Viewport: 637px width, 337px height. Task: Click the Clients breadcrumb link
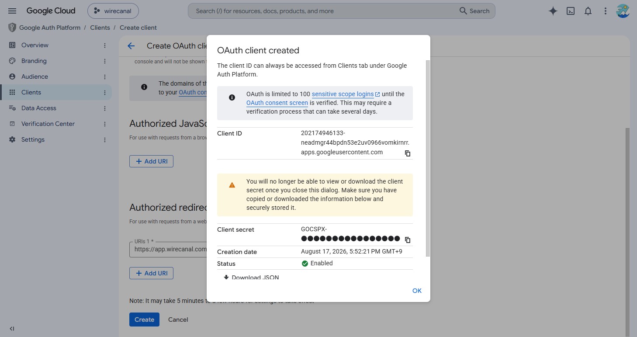click(x=100, y=28)
